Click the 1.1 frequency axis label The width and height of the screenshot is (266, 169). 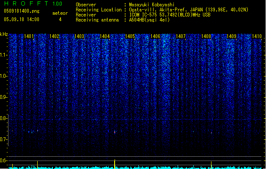coord(4,55)
